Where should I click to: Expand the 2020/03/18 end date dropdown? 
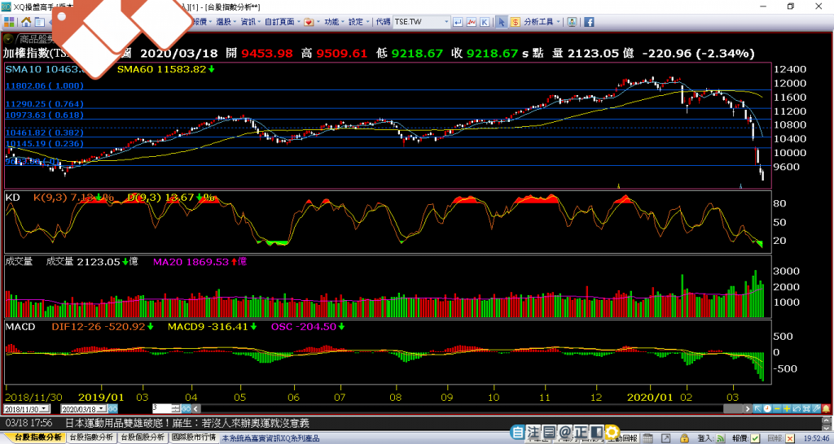[x=102, y=409]
